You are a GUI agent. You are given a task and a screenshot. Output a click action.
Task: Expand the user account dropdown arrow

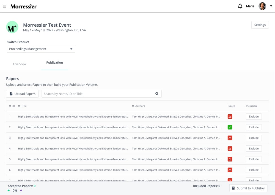271,6
